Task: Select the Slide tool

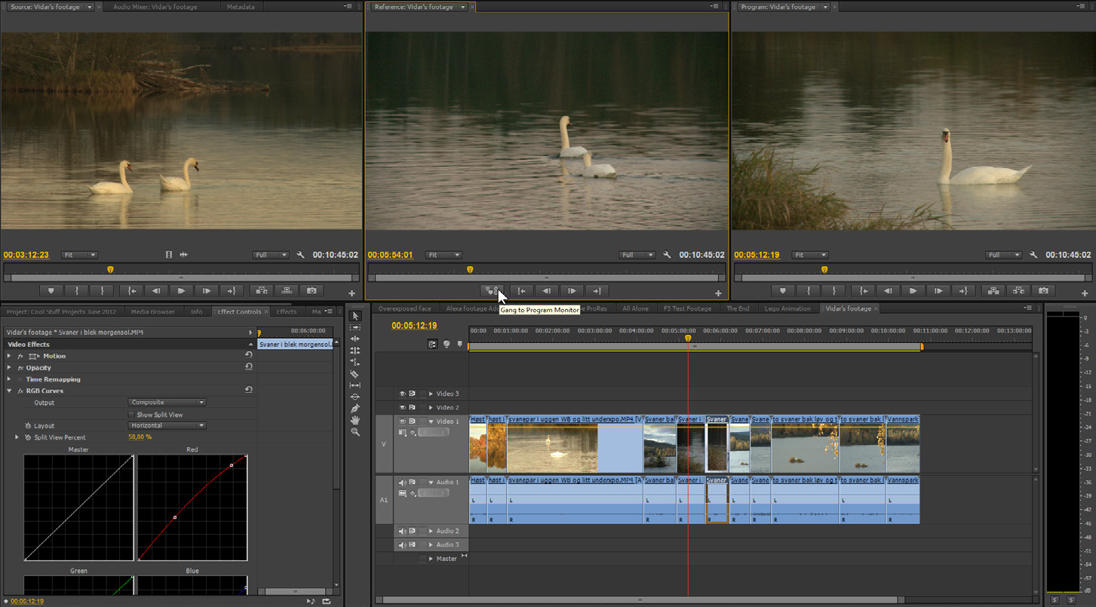Action: tap(355, 397)
